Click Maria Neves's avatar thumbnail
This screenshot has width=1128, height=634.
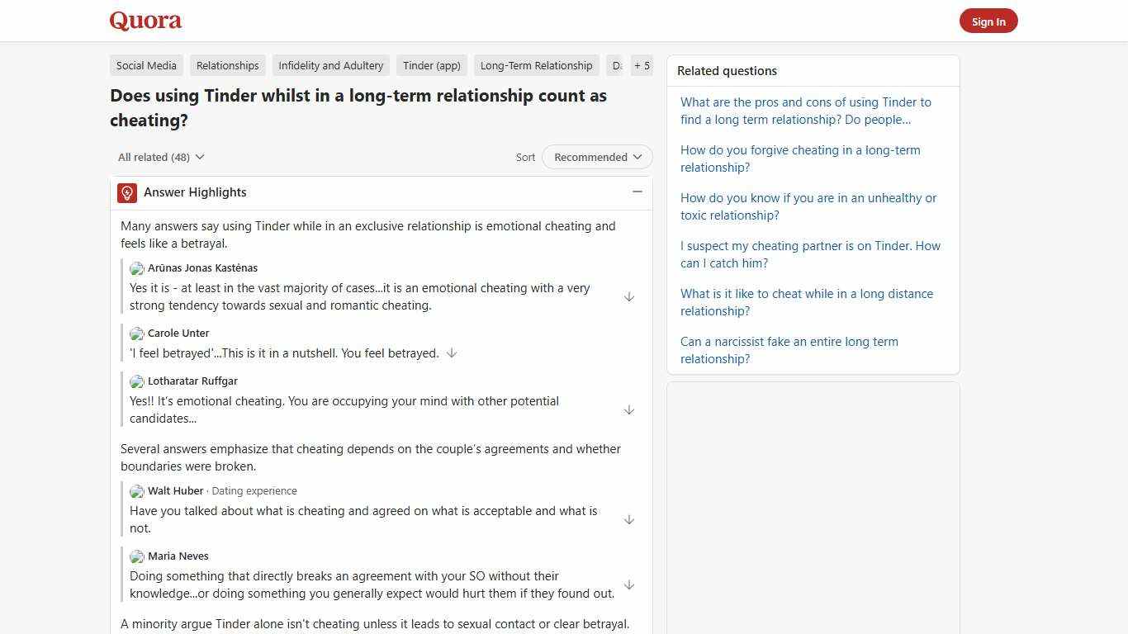[136, 556]
